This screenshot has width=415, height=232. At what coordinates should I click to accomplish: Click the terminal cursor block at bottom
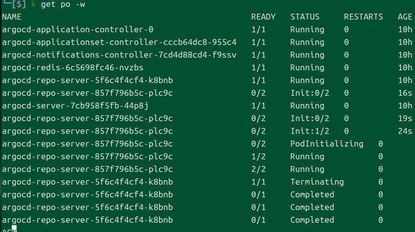pyautogui.click(x=14, y=229)
